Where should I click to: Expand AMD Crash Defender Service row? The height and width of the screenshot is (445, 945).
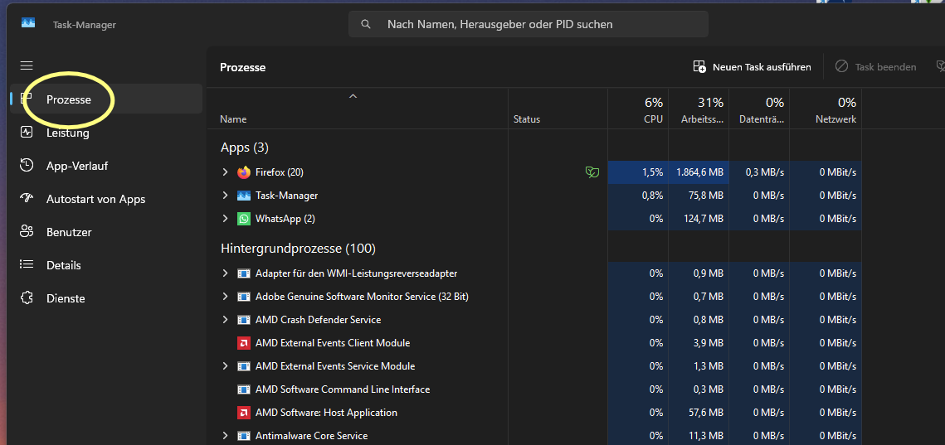(225, 320)
